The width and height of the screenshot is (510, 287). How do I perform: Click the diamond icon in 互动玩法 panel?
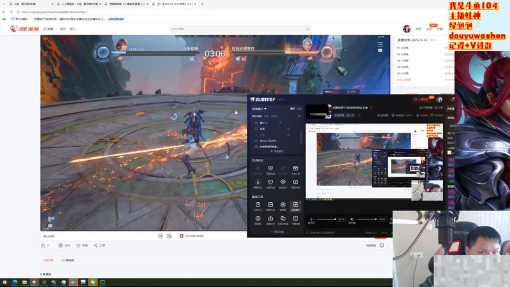283,182
